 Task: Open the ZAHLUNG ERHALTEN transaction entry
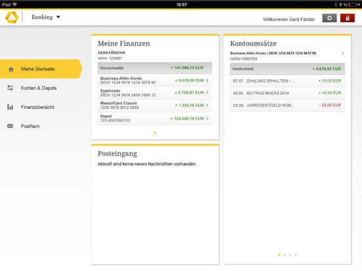(x=287, y=81)
